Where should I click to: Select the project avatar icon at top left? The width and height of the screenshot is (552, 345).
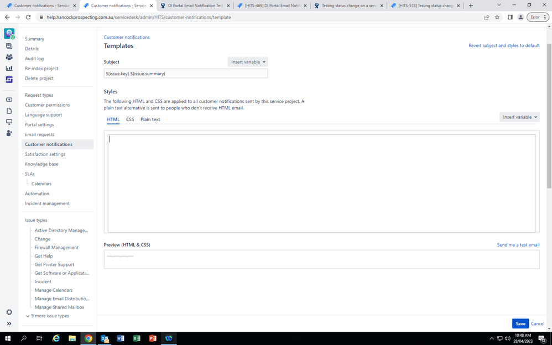point(9,34)
